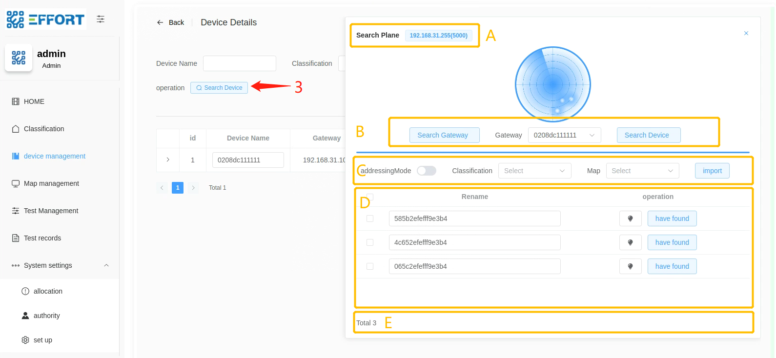Click the locate icon for device 585b2efefff9e3b4
The image size is (776, 358).
pos(630,219)
